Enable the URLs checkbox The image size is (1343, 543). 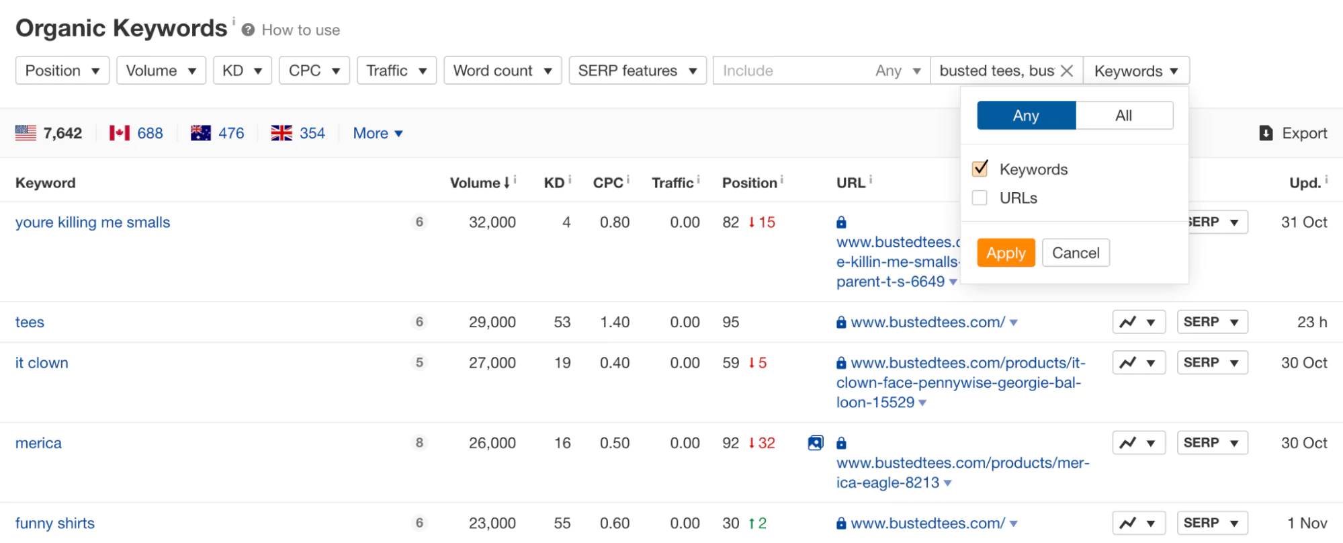[x=980, y=198]
